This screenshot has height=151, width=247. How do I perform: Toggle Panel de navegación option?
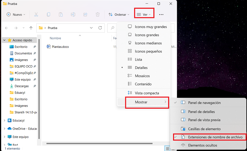click(208, 103)
